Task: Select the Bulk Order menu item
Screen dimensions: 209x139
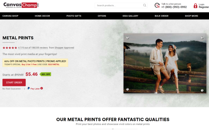Action: click(161, 16)
